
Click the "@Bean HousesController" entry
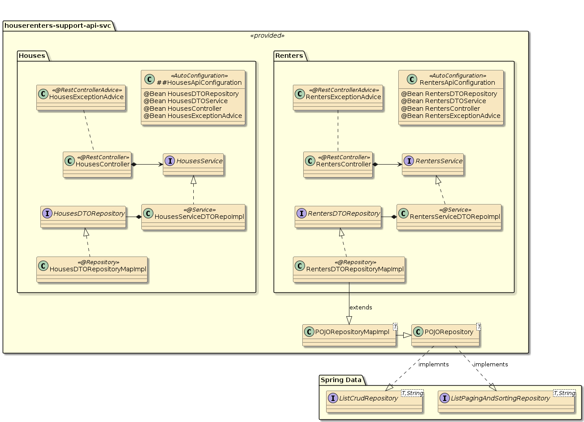[183, 109]
